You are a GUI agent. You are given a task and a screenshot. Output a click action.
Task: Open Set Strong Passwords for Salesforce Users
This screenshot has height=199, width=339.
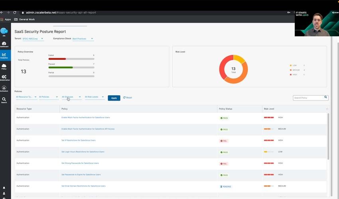click(x=80, y=163)
